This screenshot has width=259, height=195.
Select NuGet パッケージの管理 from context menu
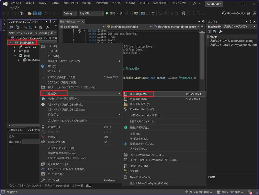pyautogui.click(x=63, y=98)
